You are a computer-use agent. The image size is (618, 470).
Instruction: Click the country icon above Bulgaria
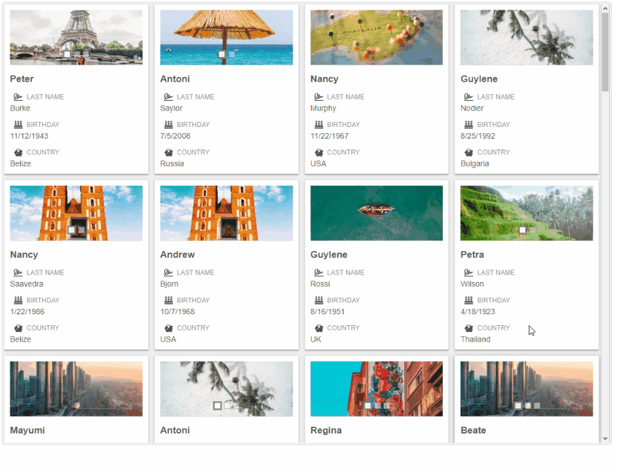(x=468, y=152)
